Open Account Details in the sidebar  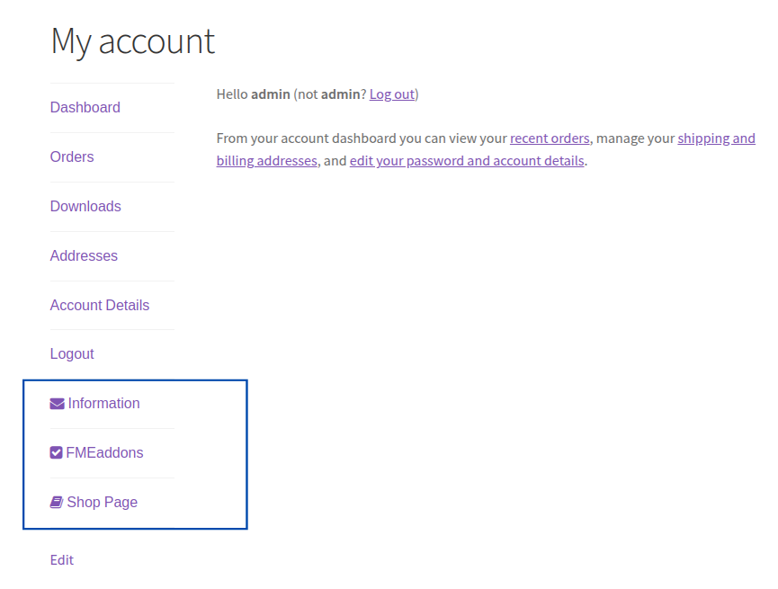point(100,306)
